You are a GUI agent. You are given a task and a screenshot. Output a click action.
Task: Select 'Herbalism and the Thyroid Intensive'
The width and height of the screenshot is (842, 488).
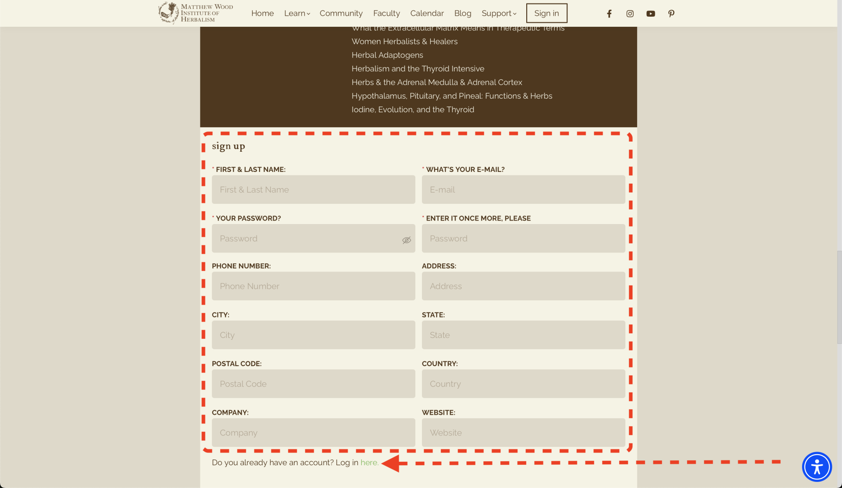point(418,68)
